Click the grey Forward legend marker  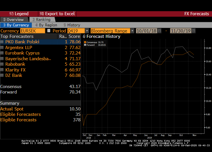(85, 45)
